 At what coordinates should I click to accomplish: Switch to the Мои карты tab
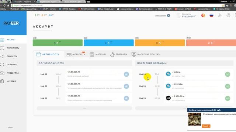point(76,54)
